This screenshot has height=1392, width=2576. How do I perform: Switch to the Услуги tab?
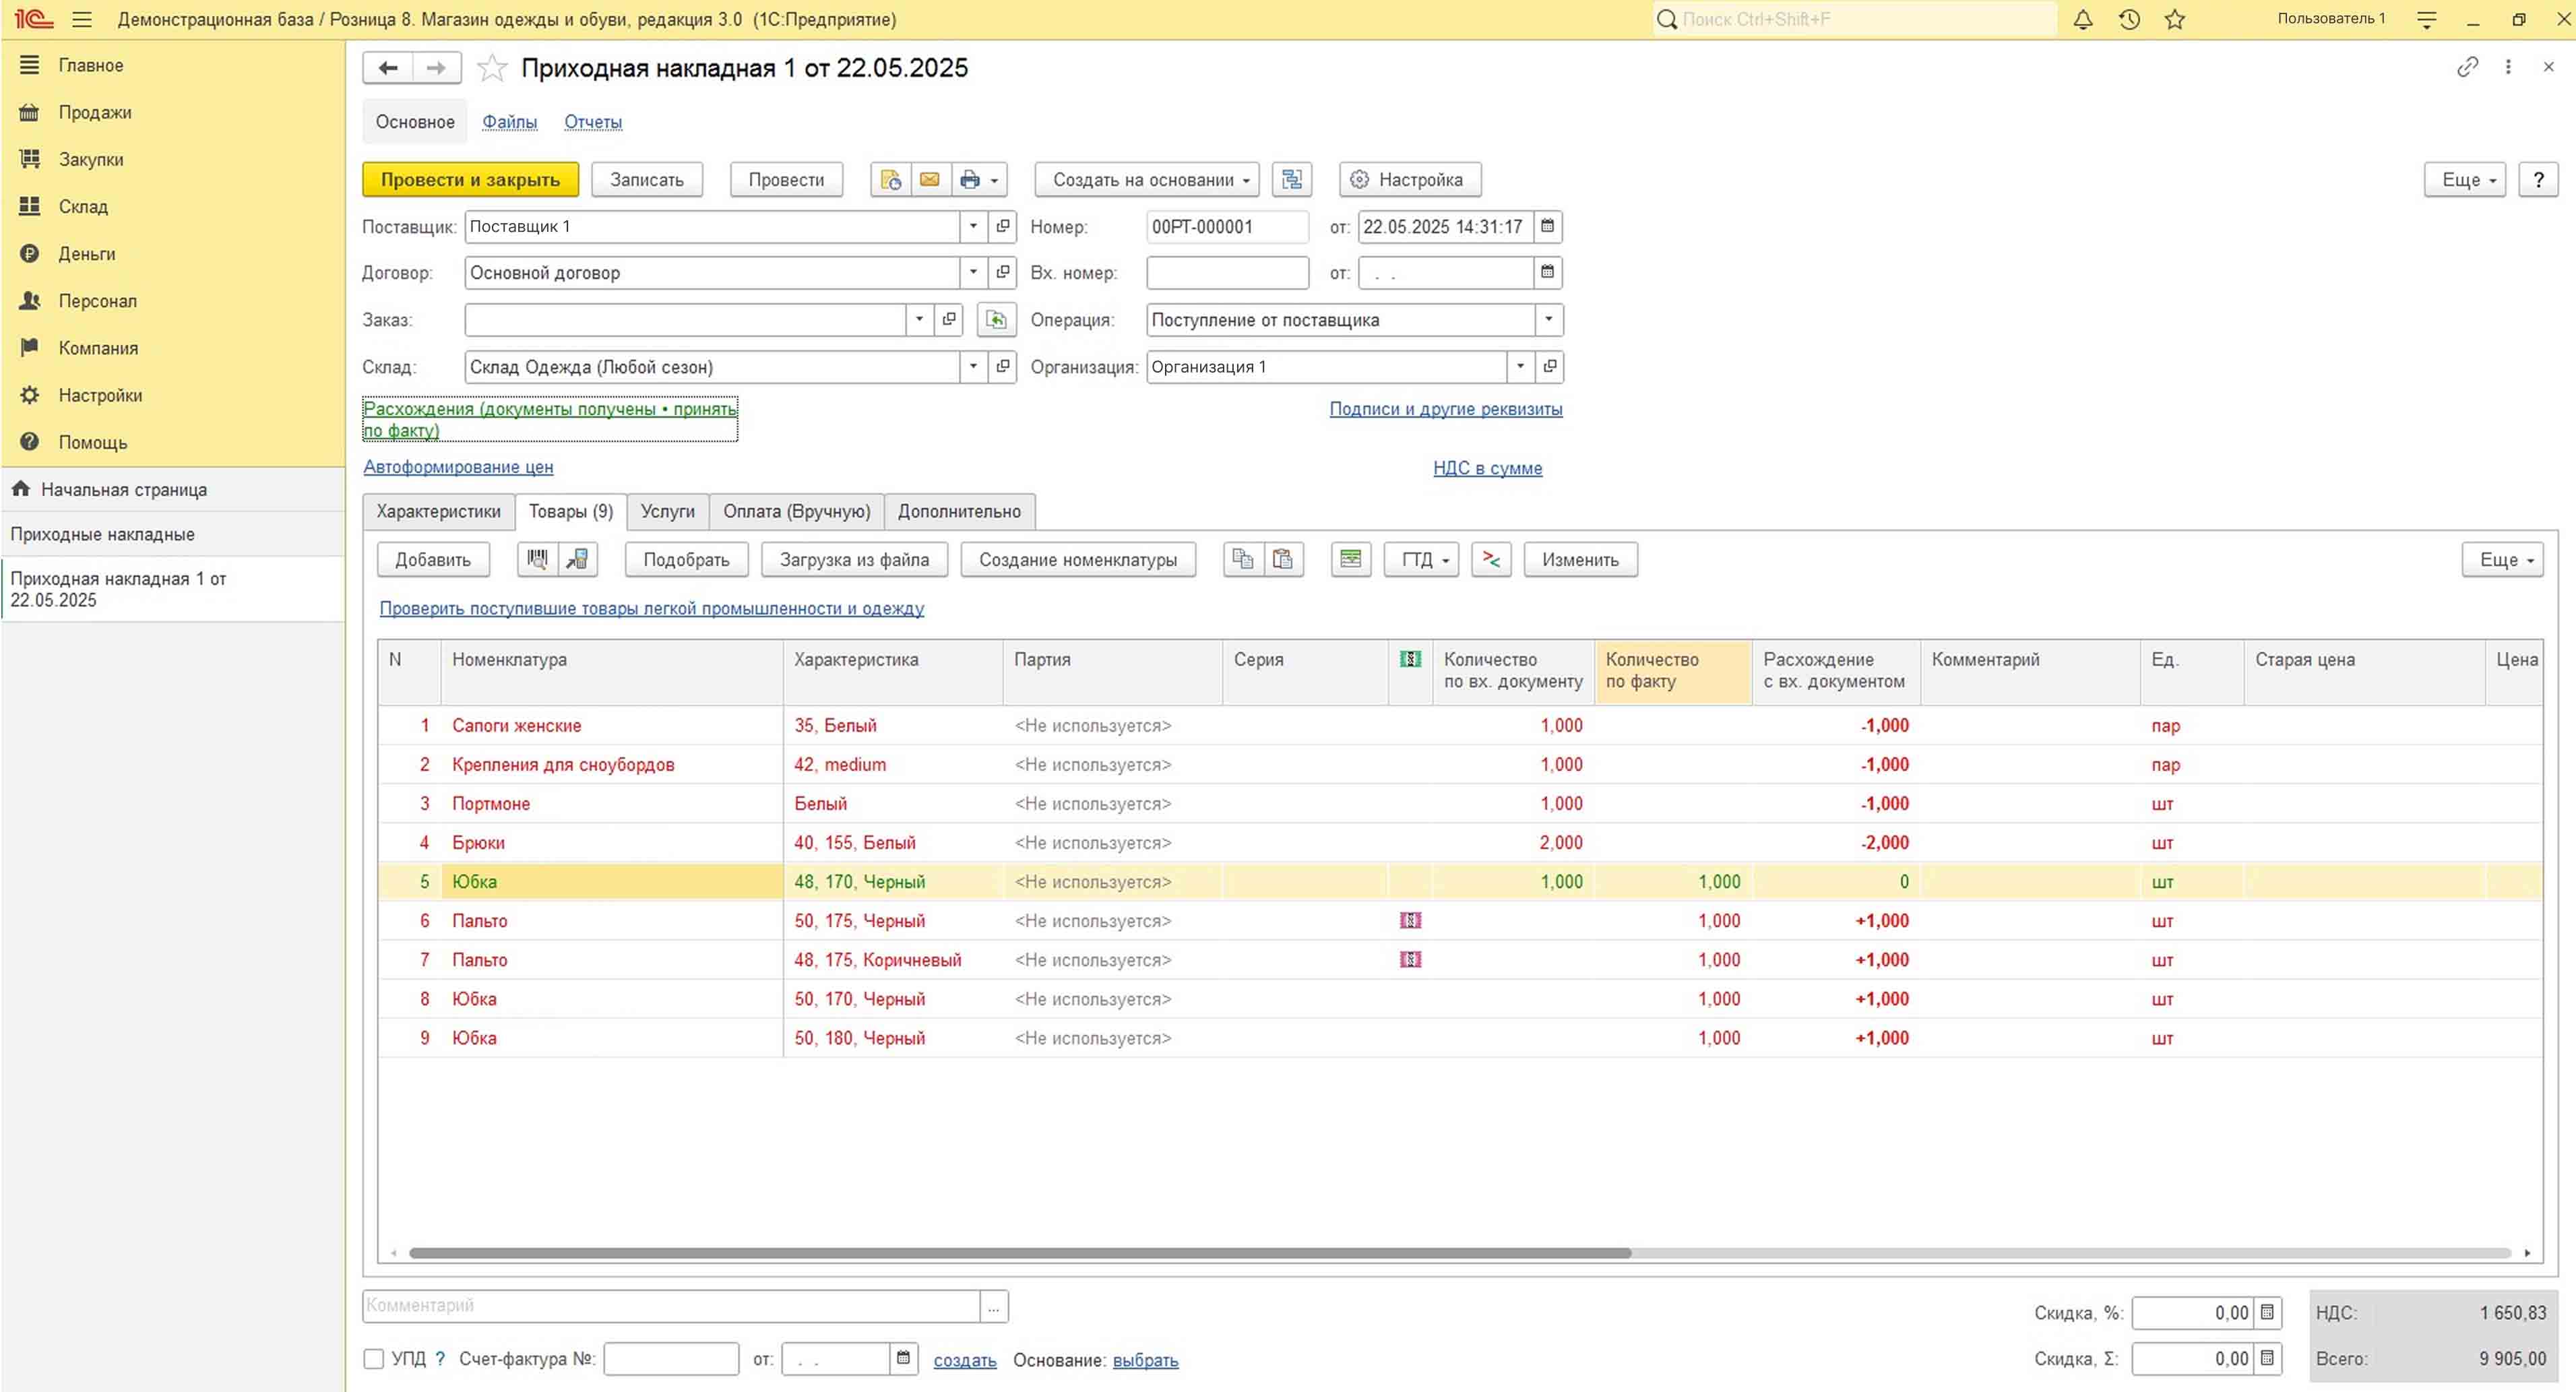coord(667,512)
